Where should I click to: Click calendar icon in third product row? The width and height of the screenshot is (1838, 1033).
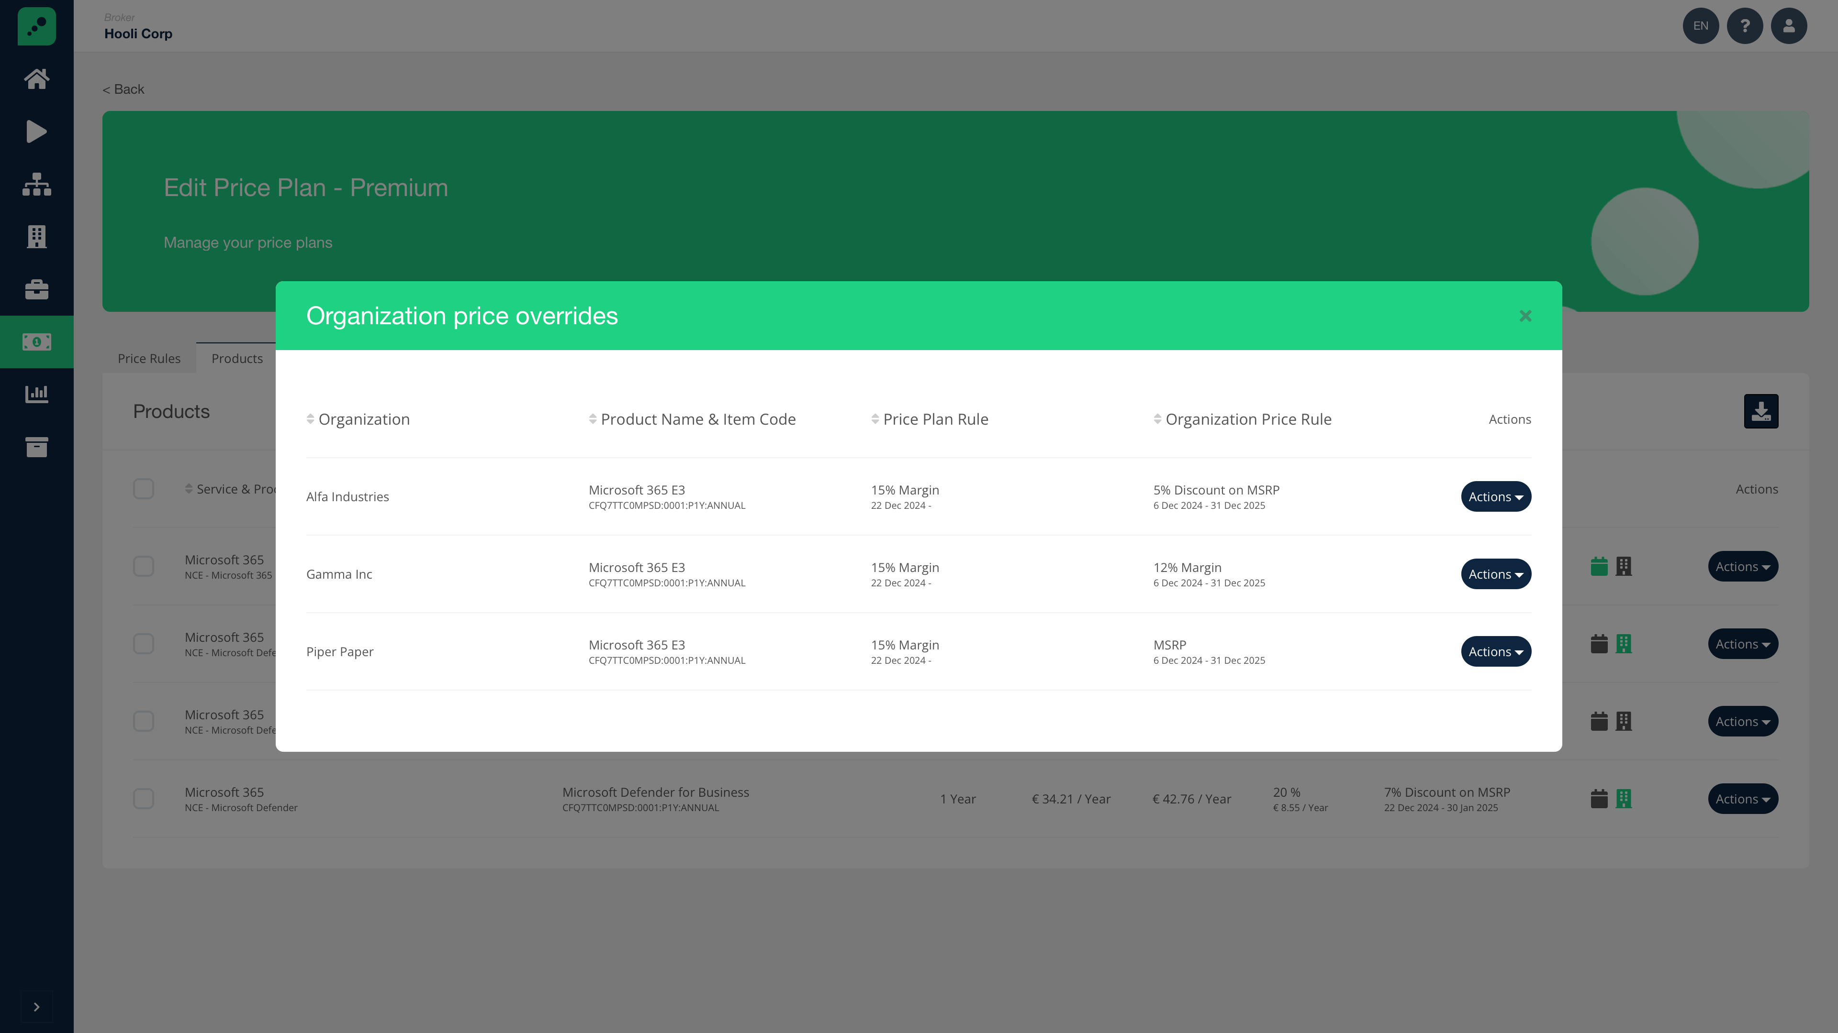point(1599,722)
